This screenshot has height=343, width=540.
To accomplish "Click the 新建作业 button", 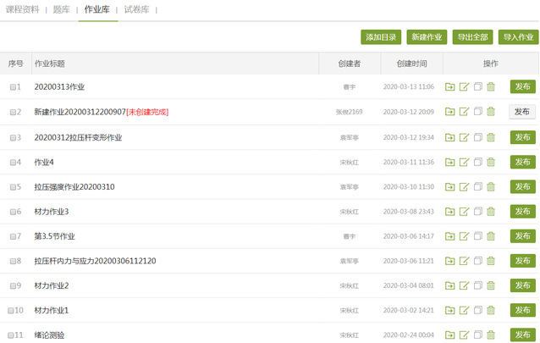I will pyautogui.click(x=427, y=37).
